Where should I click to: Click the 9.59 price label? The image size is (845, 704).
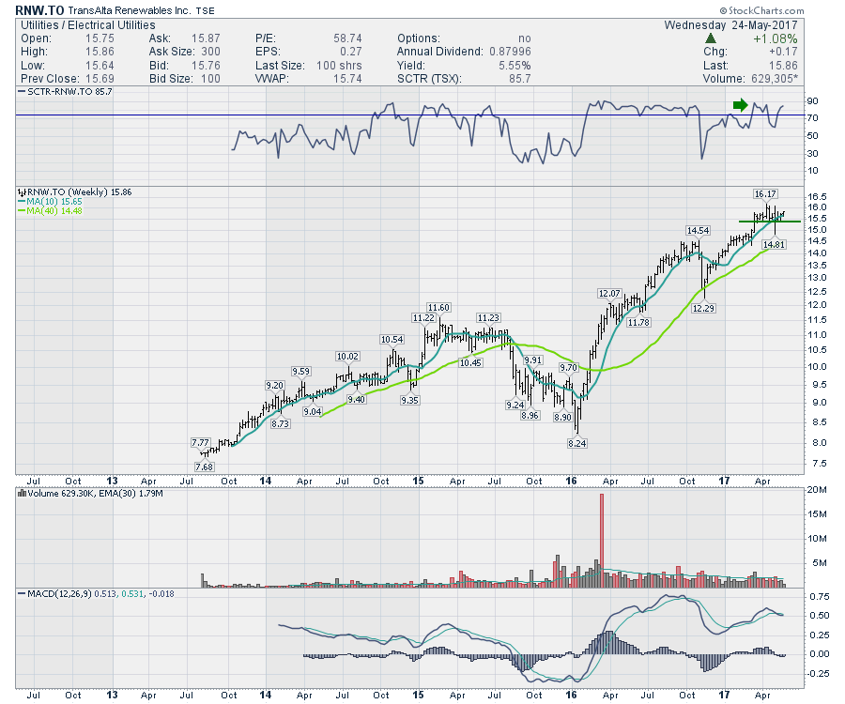coord(301,371)
